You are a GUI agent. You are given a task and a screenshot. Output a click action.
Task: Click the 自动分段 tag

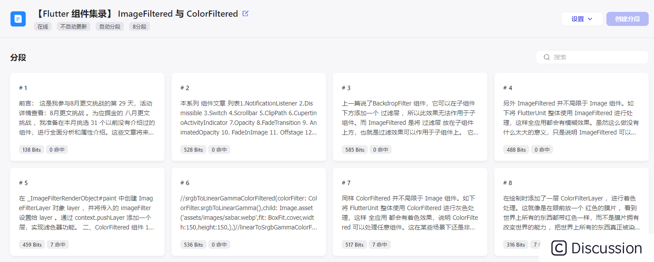tap(110, 27)
